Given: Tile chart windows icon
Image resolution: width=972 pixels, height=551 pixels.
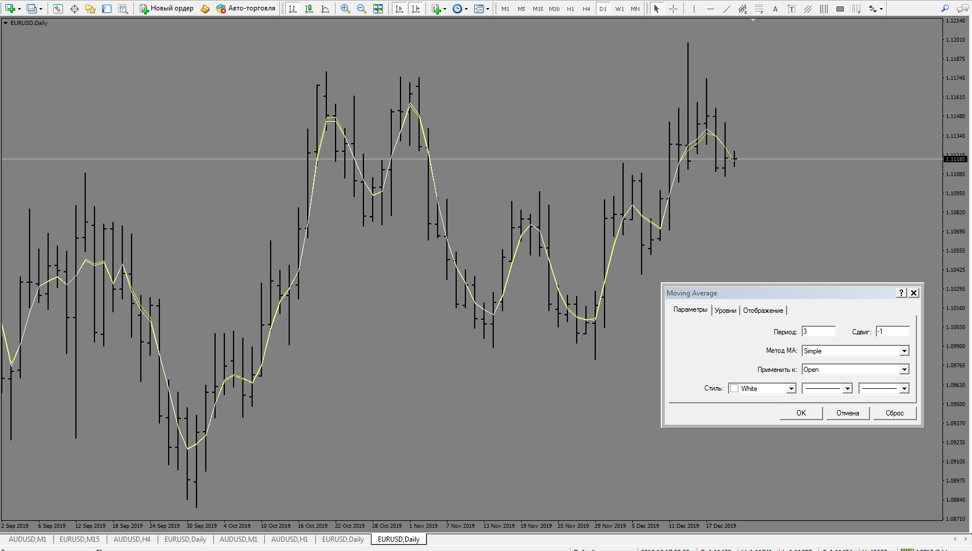Looking at the screenshot, I should 378,9.
